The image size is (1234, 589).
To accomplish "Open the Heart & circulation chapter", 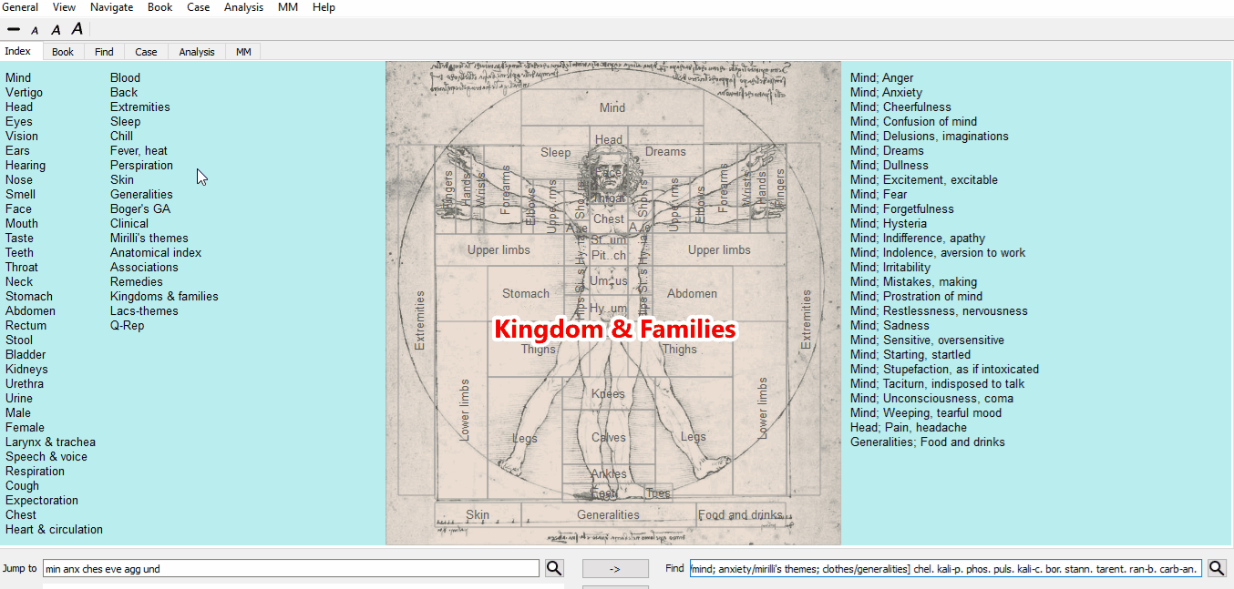I will coord(54,530).
